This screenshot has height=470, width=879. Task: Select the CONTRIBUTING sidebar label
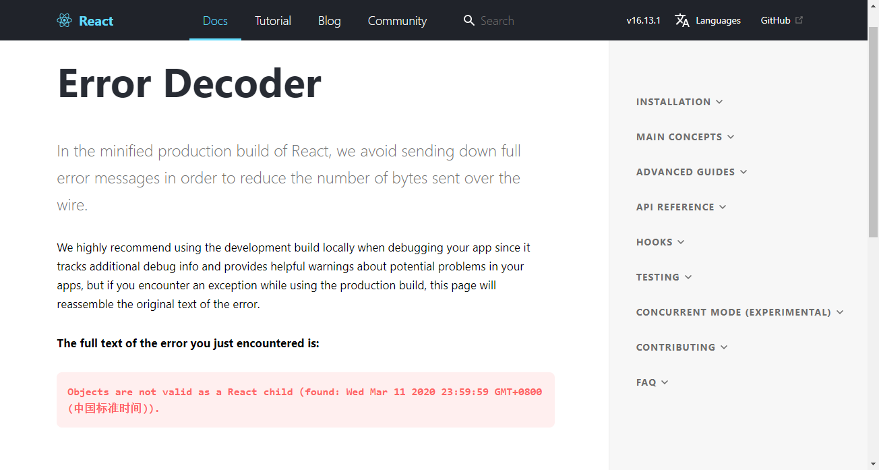point(676,347)
